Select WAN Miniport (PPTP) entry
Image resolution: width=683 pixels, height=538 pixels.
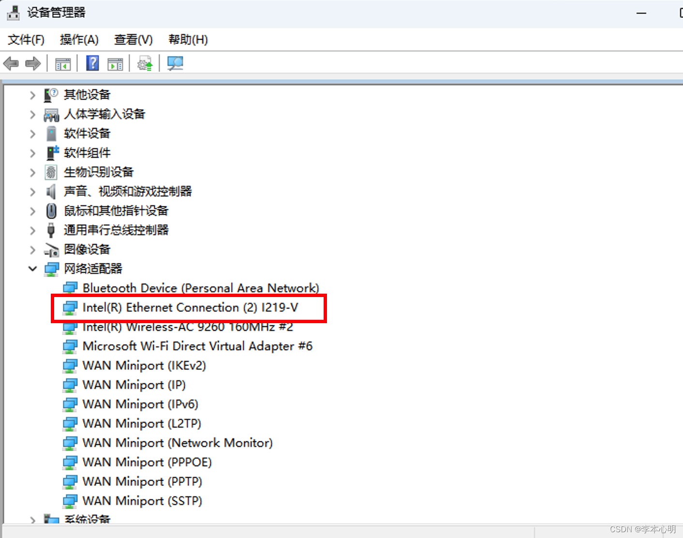pos(142,482)
